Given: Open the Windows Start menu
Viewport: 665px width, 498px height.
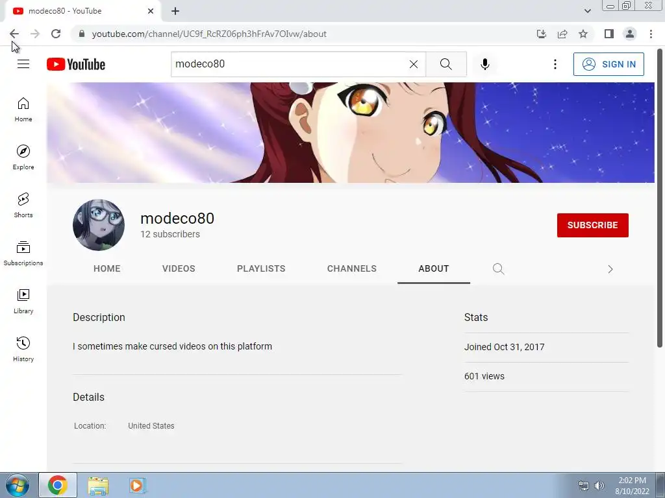Looking at the screenshot, I should [x=18, y=485].
